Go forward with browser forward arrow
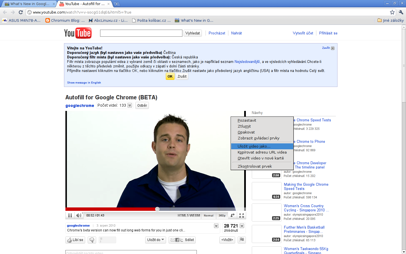 (13, 12)
